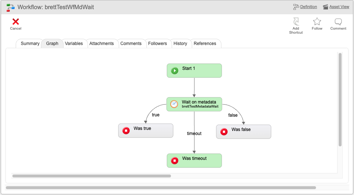This screenshot has height=195, width=354.
Task: Click the Add Shortcut arrow icon
Action: pos(296,22)
